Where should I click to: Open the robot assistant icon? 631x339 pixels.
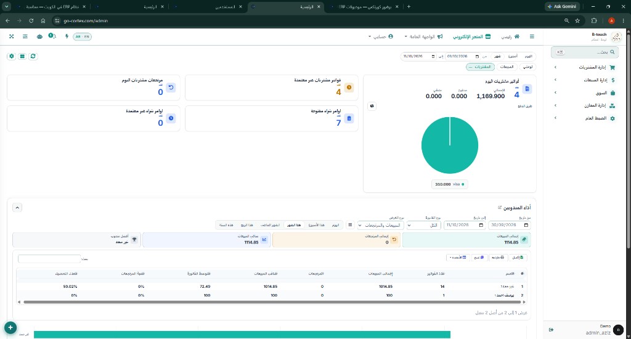39,36
